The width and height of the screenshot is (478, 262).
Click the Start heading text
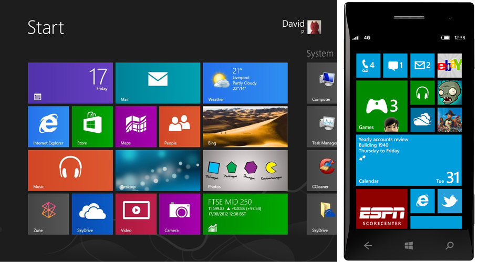point(46,27)
